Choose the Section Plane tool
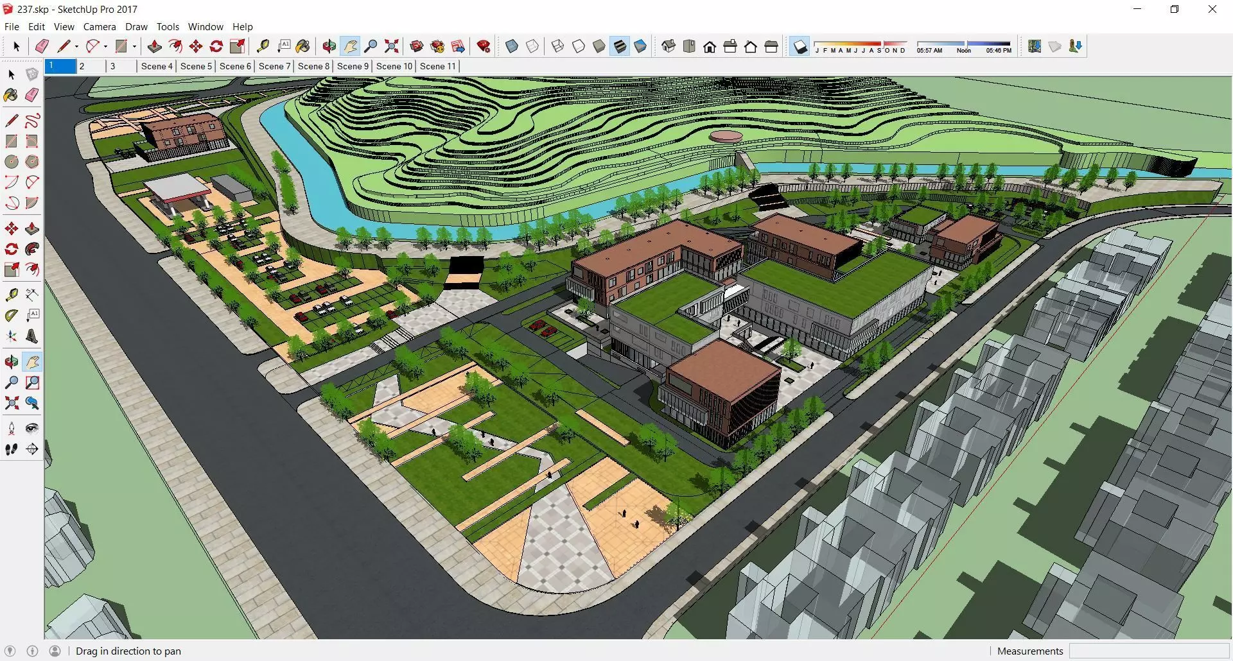The width and height of the screenshot is (1233, 661). tap(32, 449)
